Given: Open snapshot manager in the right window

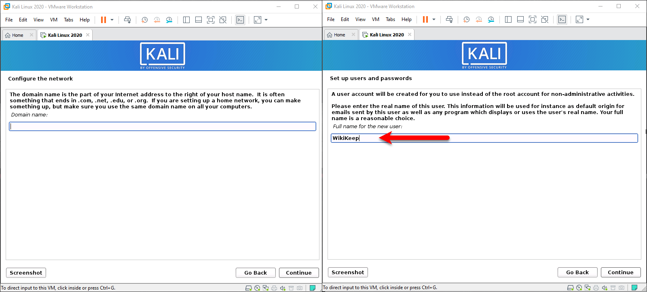Looking at the screenshot, I should [x=491, y=19].
